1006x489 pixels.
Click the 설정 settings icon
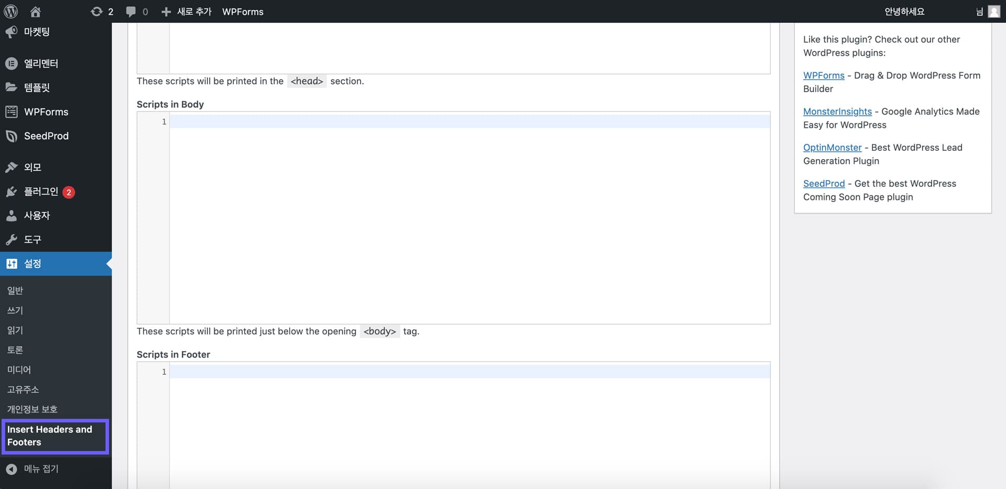(x=12, y=263)
